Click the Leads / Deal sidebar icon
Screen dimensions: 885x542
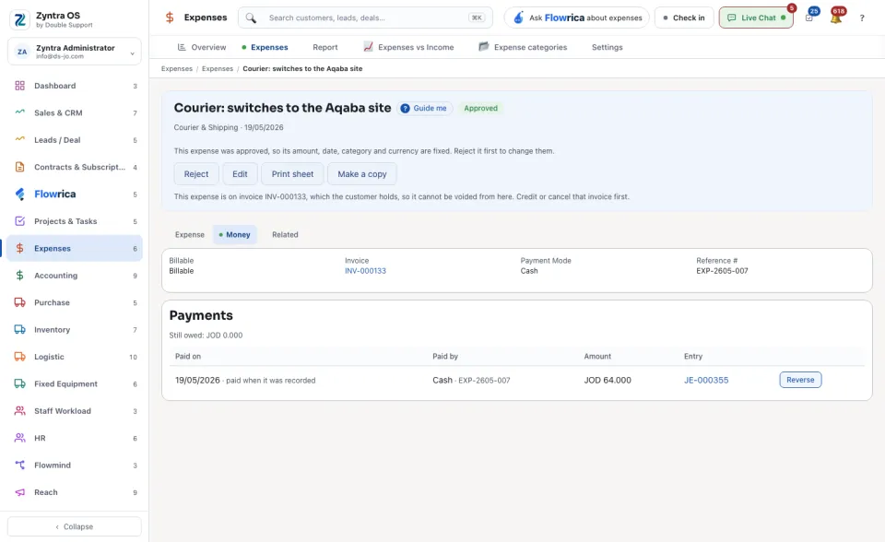click(x=19, y=140)
